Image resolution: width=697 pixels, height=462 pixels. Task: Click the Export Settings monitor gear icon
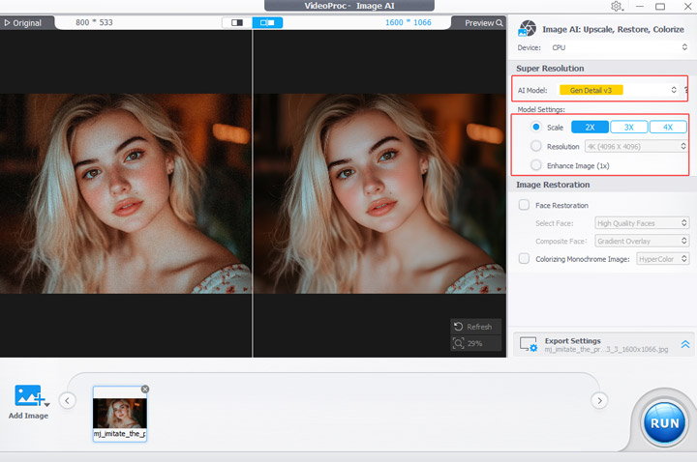click(x=529, y=344)
